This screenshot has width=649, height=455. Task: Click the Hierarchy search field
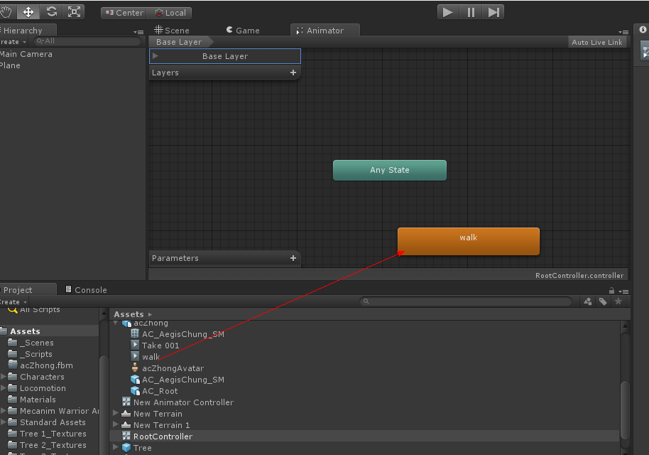(88, 41)
